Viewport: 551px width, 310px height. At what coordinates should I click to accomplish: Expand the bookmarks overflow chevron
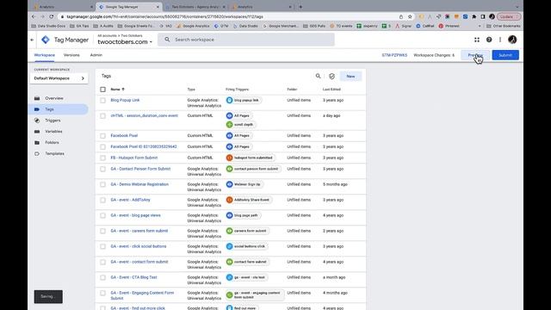pyautogui.click(x=480, y=26)
